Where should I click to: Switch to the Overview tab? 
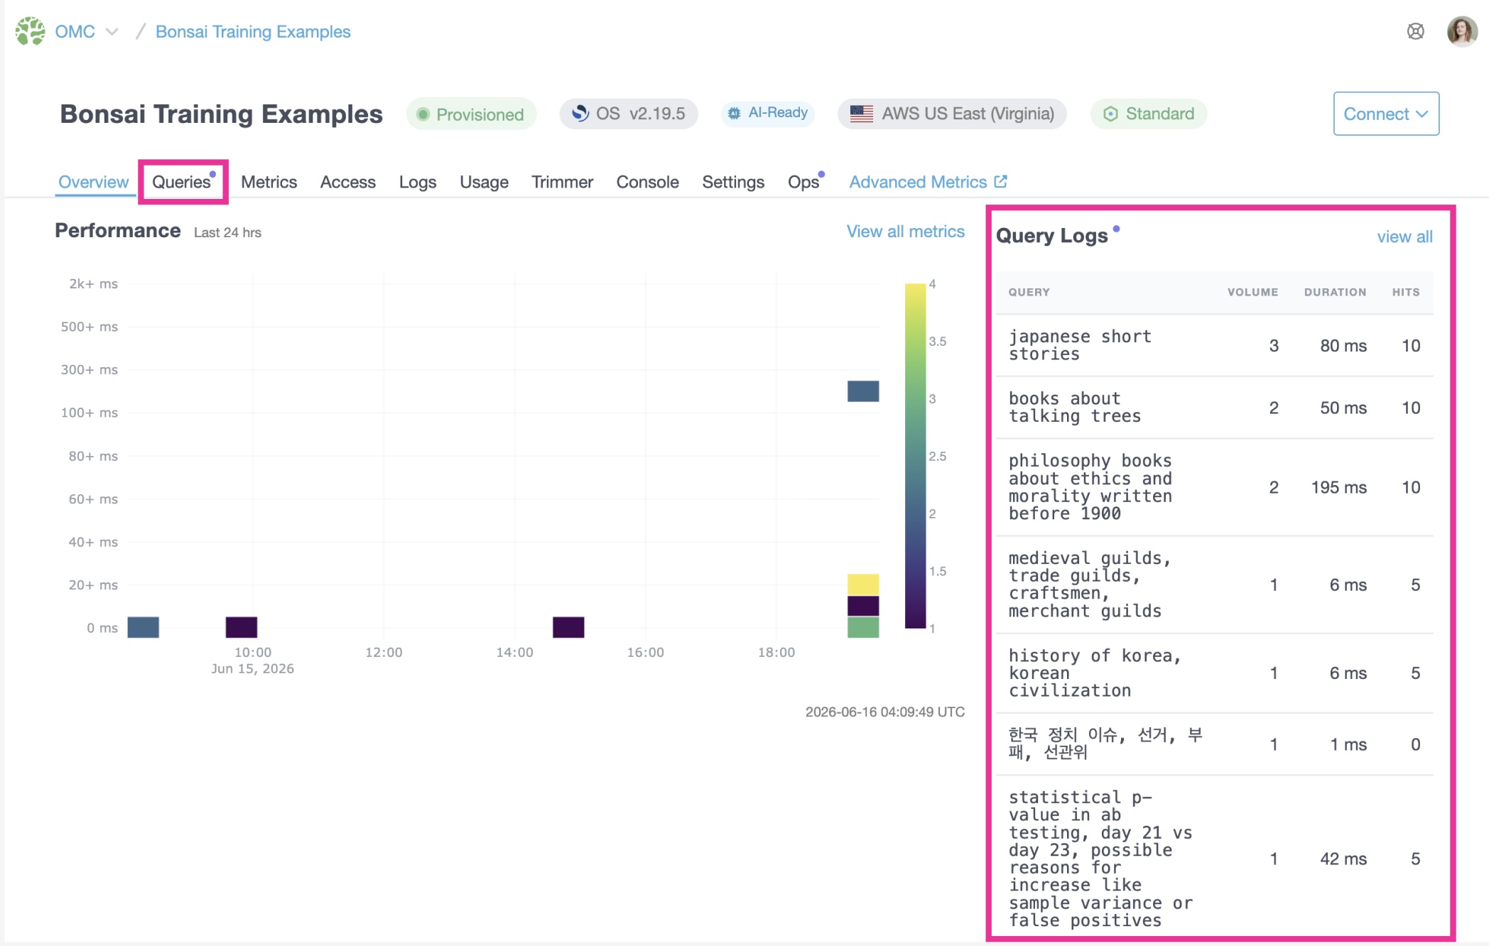click(93, 182)
